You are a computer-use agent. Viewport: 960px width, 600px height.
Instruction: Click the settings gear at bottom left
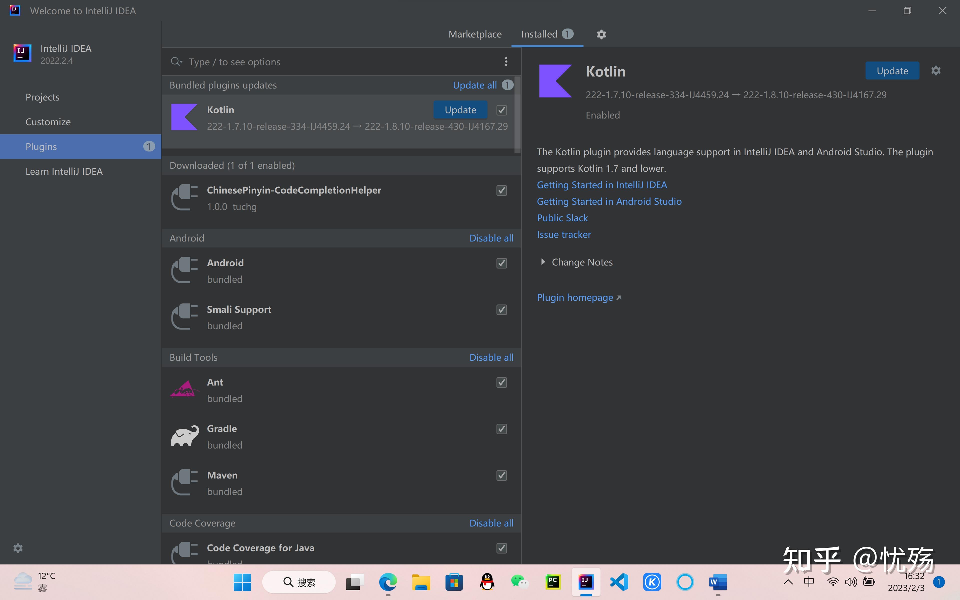(18, 548)
